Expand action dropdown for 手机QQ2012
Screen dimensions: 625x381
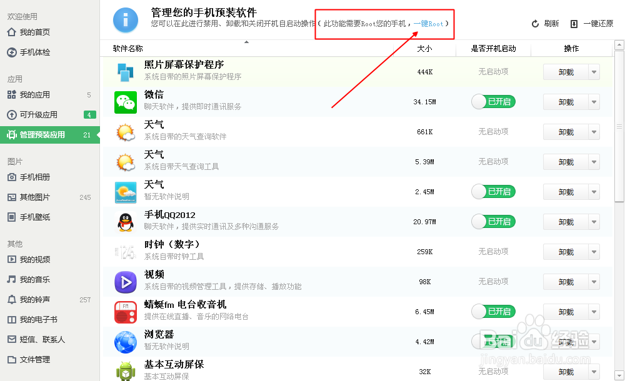click(594, 222)
